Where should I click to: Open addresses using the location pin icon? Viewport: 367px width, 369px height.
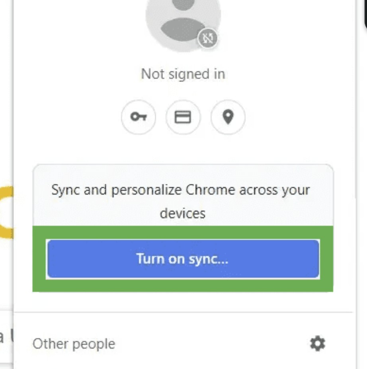point(228,117)
